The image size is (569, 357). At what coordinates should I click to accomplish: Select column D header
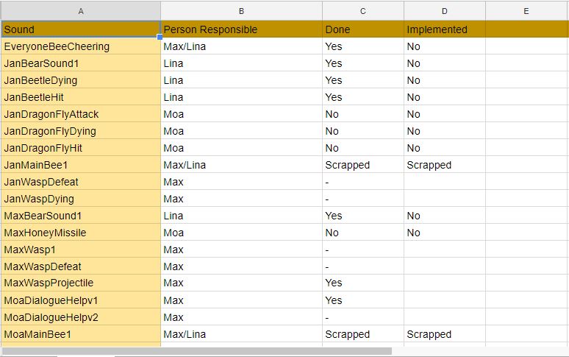click(x=444, y=10)
